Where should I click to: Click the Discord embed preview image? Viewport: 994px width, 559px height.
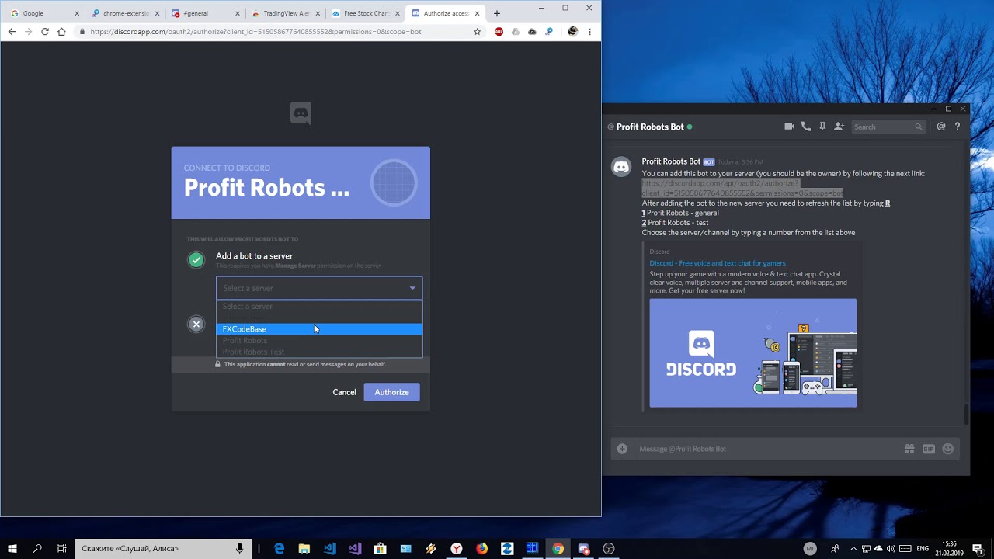pyautogui.click(x=753, y=352)
